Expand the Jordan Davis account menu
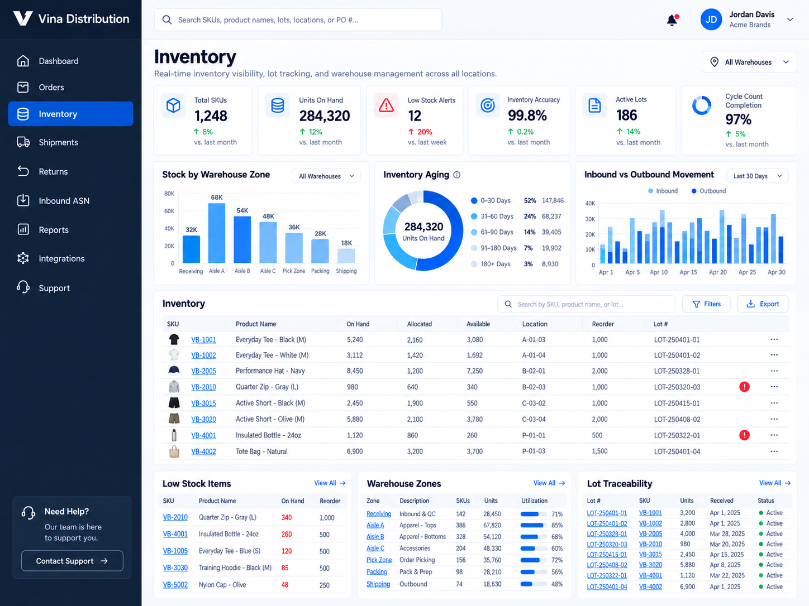Screen dimensions: 809x606 coord(790,20)
